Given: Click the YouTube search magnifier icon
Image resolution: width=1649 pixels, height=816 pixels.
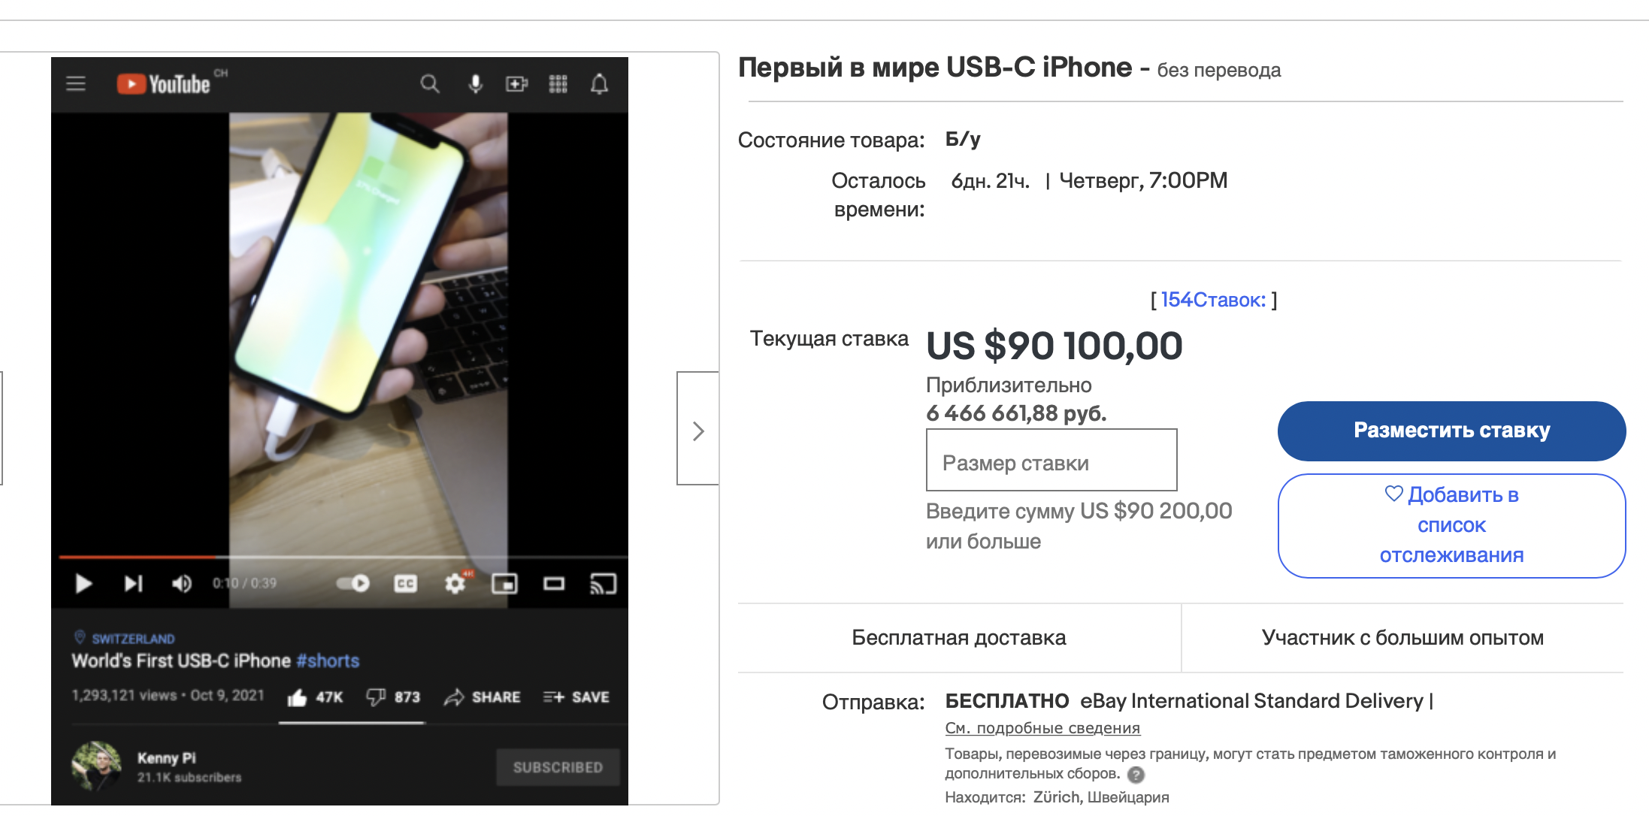Looking at the screenshot, I should click(x=430, y=83).
